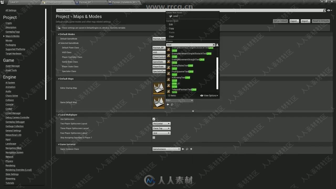The width and height of the screenshot is (336, 189).
Task: Click the EnemyMovementSimpleObstacleTestLevel asset icon
Action: pos(169,55)
